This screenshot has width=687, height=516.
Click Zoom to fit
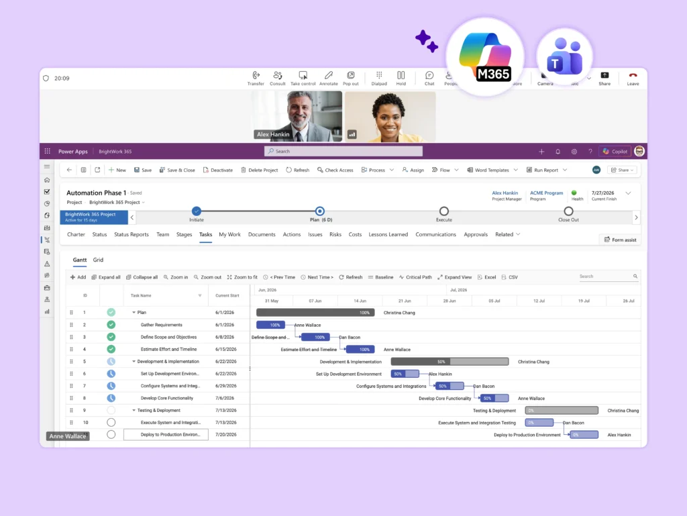pos(242,277)
